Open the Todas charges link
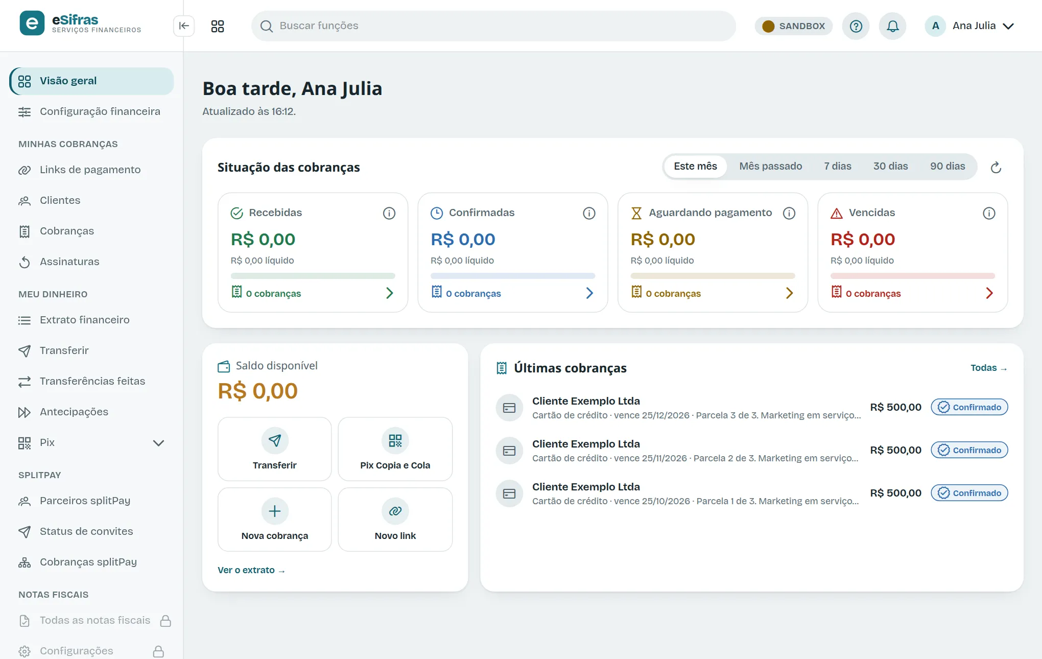The width and height of the screenshot is (1042, 659). coord(989,368)
